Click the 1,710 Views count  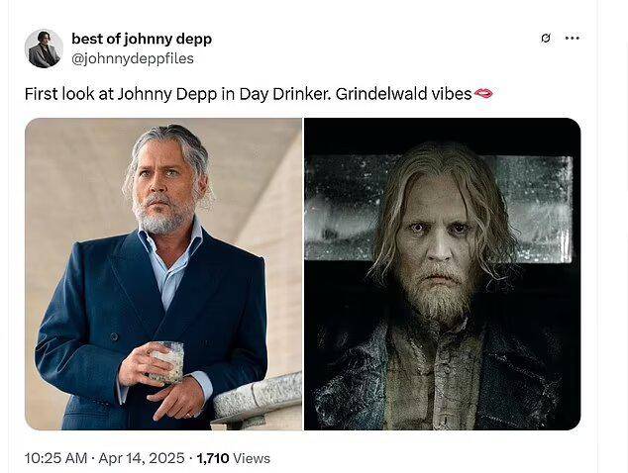point(233,458)
